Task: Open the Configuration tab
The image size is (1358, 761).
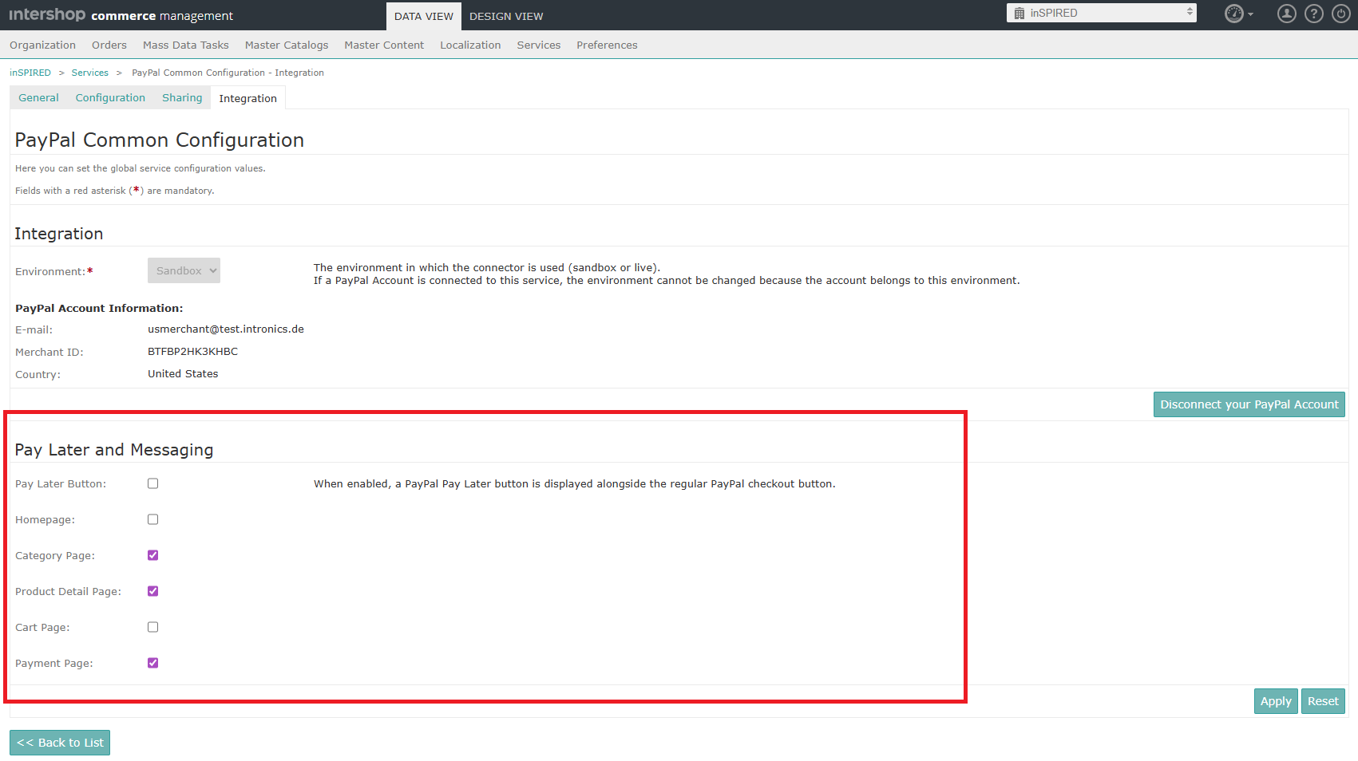Action: pos(110,98)
